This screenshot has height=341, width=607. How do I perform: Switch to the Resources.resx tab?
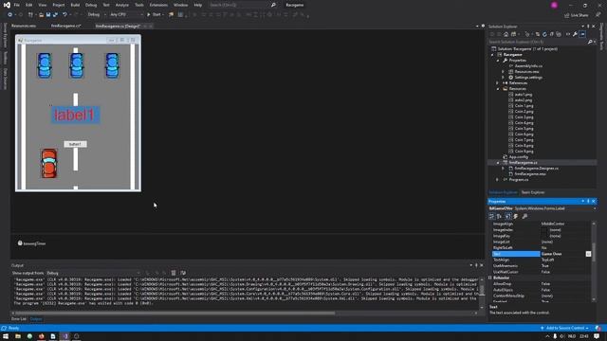coord(24,26)
